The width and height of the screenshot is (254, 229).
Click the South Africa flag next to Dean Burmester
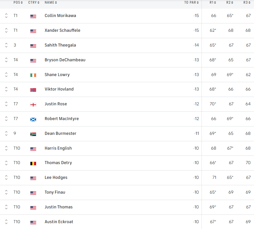(x=33, y=134)
